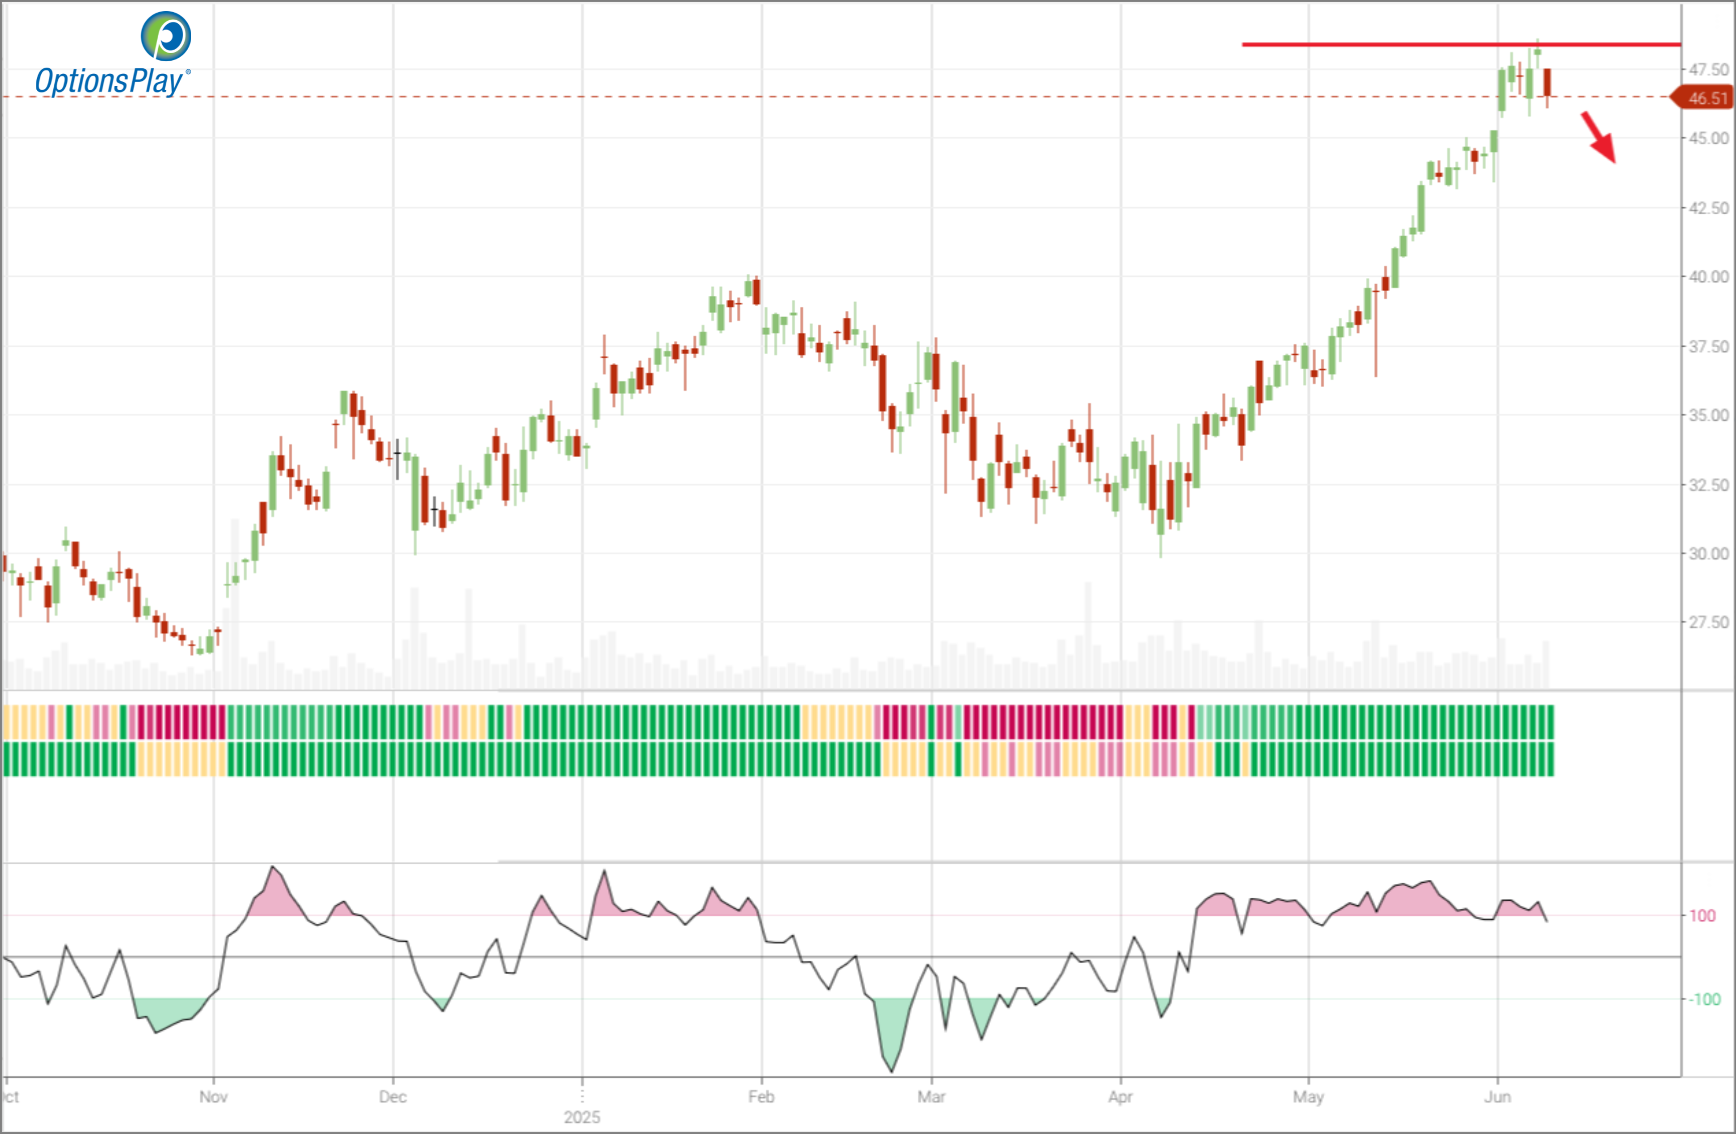Click the 27.50 price axis label
Viewport: 1736px width, 1134px height.
[1708, 623]
